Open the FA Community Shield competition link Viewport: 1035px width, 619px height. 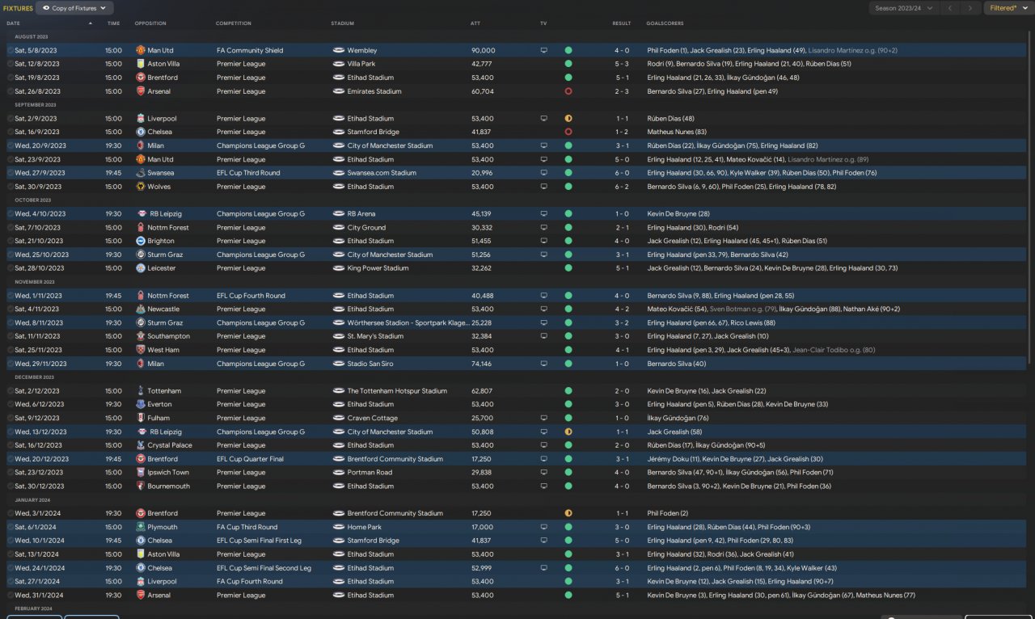pos(250,50)
